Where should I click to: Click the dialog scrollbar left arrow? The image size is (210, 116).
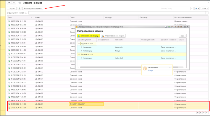[x=78, y=67]
